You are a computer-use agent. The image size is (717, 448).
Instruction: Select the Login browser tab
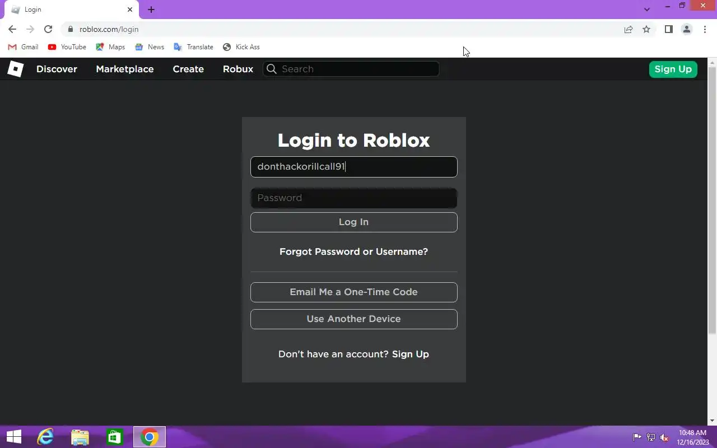[72, 10]
